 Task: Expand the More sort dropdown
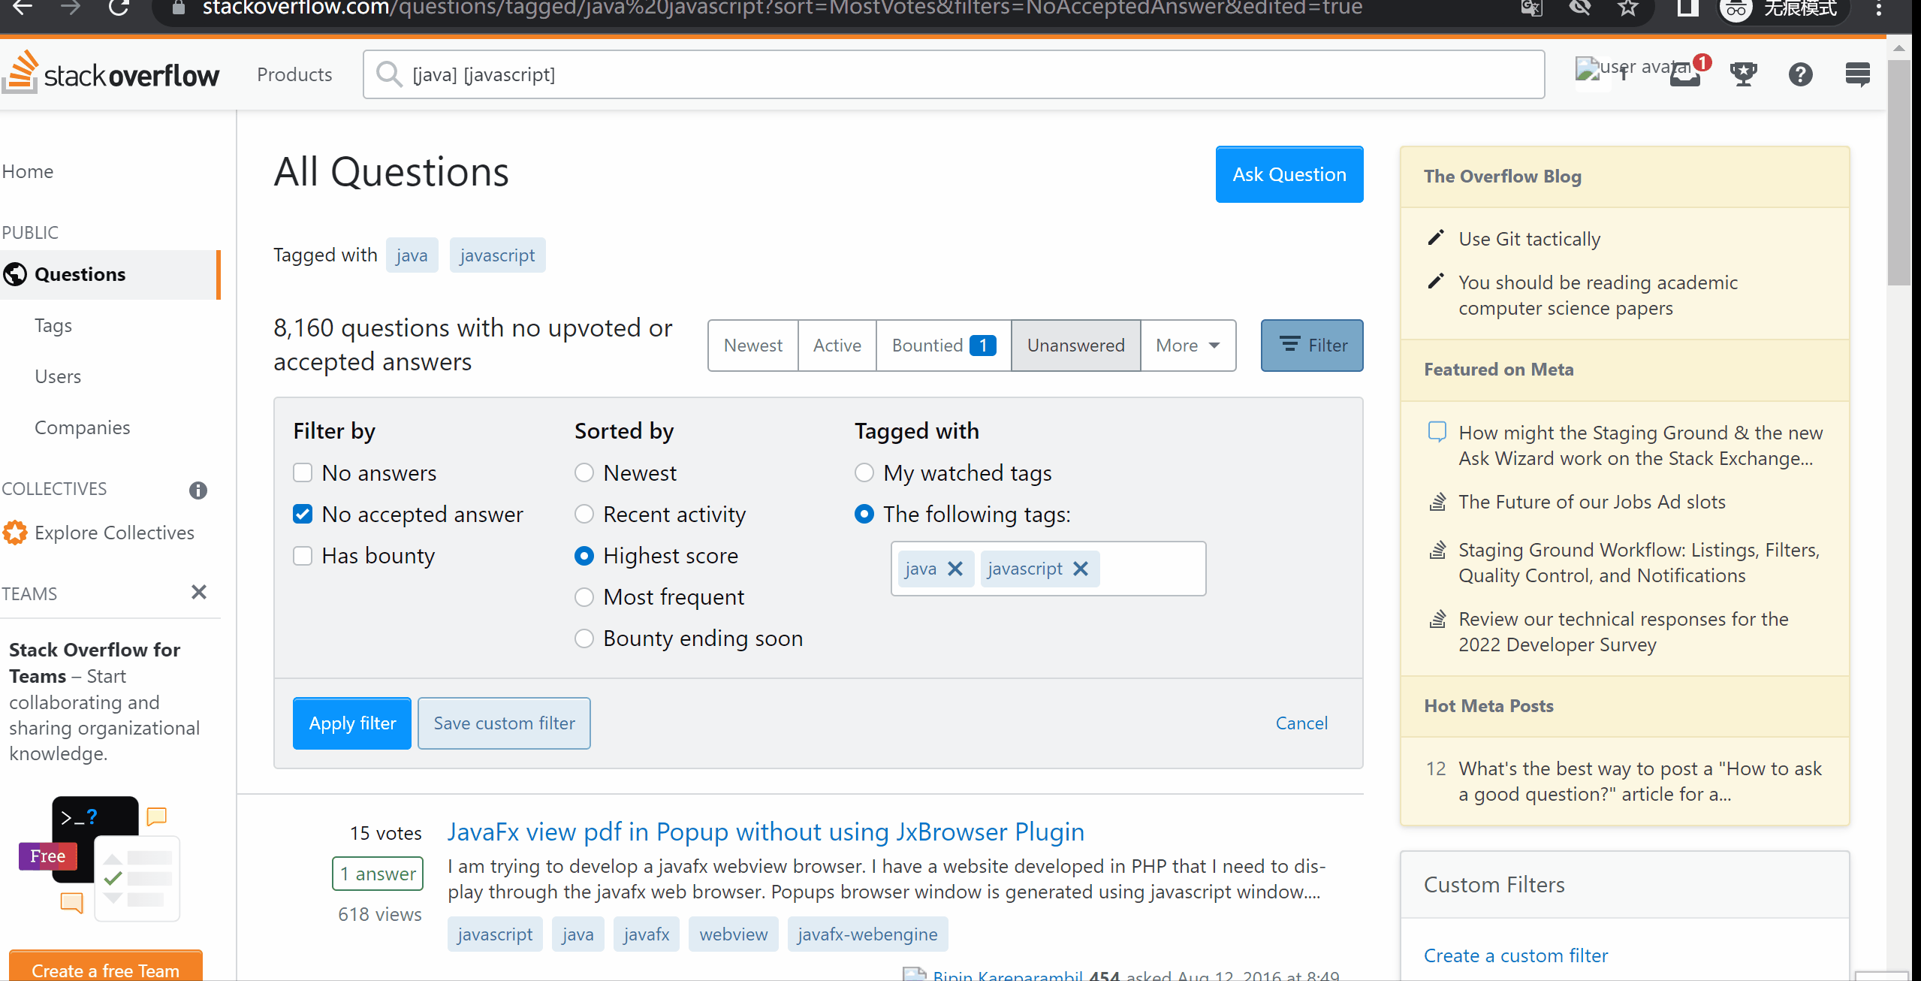(x=1187, y=346)
